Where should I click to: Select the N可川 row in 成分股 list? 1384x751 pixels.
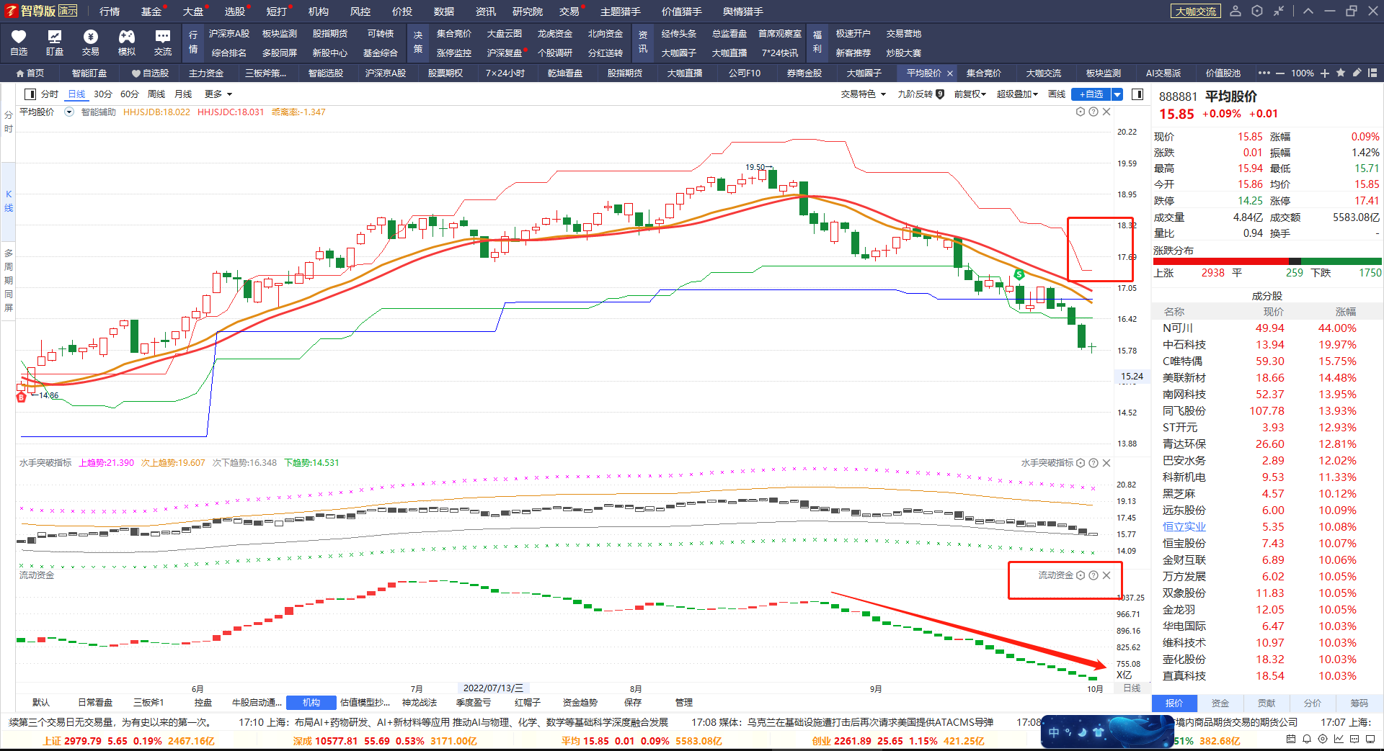tap(1267, 328)
